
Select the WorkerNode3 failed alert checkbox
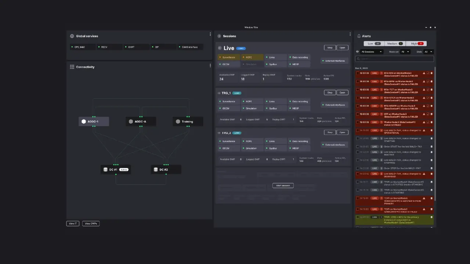tap(358, 122)
